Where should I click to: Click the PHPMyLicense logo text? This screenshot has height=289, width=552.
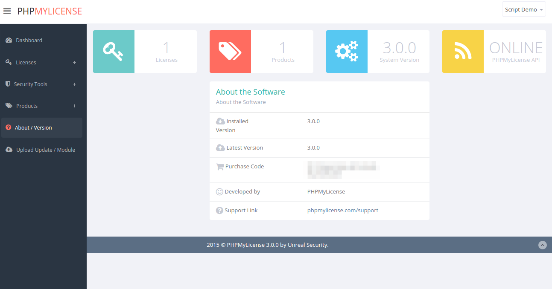[50, 12]
